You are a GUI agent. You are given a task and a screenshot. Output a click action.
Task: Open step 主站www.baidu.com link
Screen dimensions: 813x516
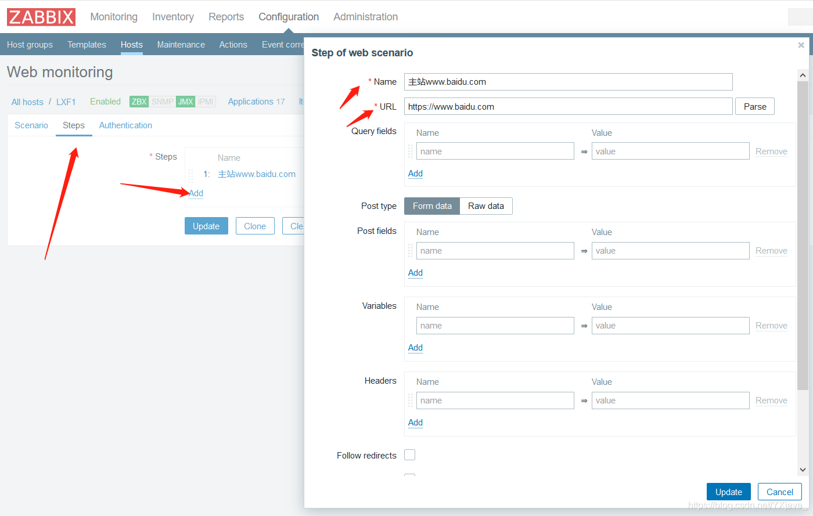[x=257, y=174]
